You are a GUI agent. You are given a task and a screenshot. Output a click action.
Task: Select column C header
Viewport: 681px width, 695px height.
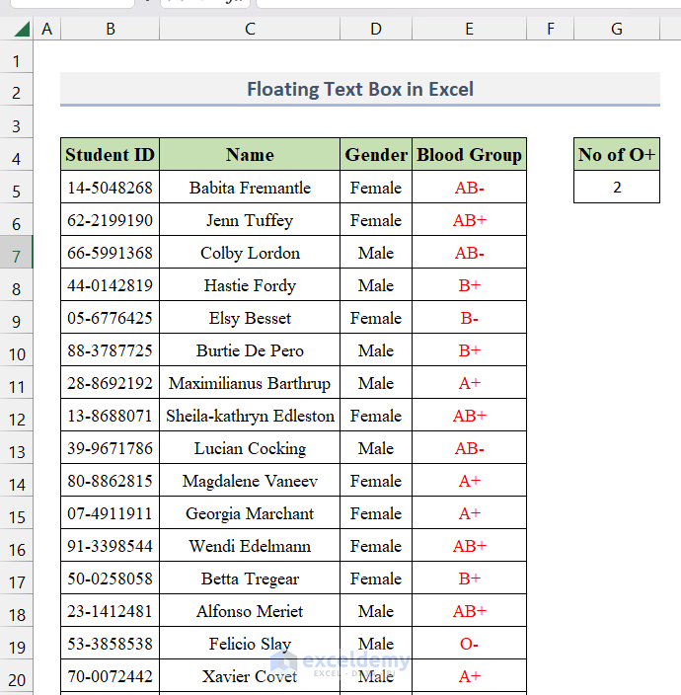[250, 30]
